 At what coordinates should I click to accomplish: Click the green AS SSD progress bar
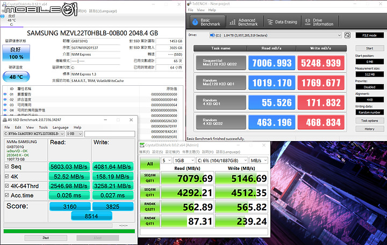pyautogui.click(x=69, y=231)
